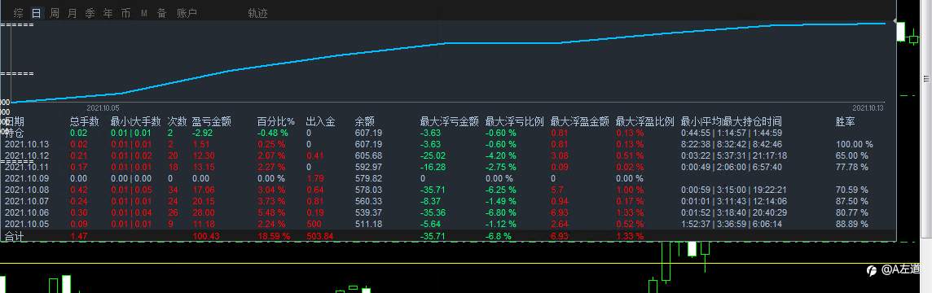Select the M tab
The width and height of the screenshot is (932, 293).
(x=144, y=13)
